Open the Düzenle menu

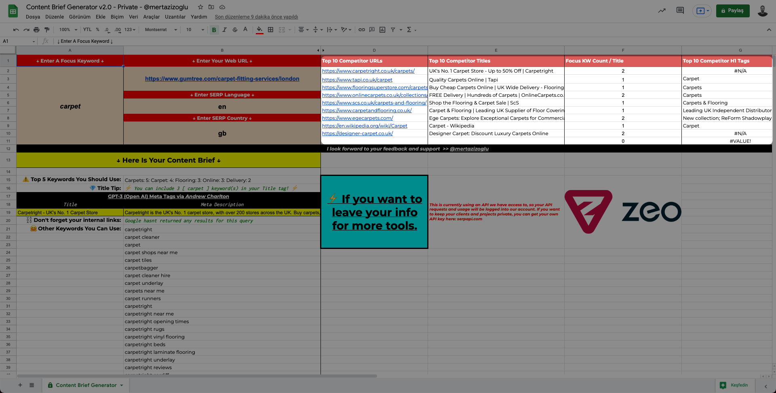(55, 17)
